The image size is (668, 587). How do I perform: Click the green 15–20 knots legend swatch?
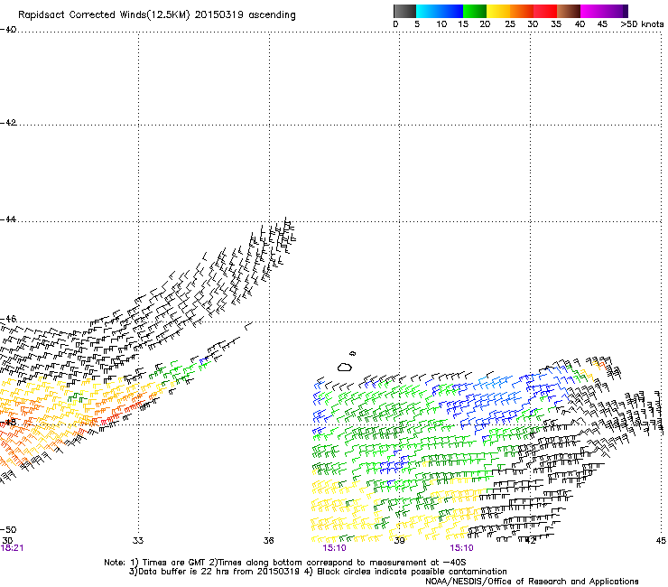pos(475,11)
